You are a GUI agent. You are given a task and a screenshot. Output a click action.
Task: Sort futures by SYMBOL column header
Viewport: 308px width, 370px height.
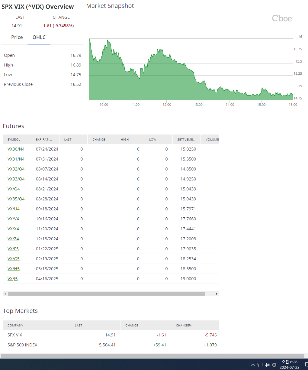[x=17, y=139]
